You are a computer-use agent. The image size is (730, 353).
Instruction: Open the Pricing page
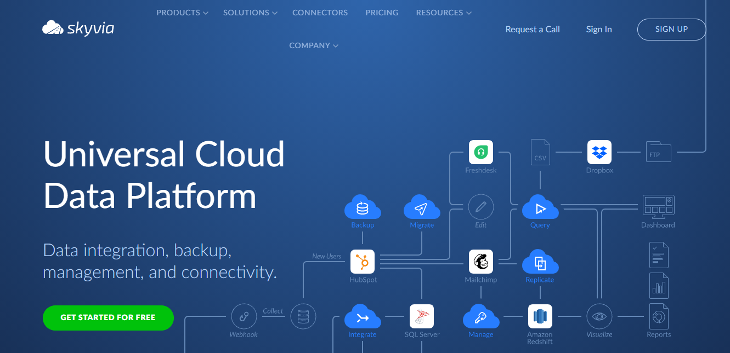[382, 13]
